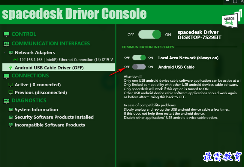Collapse the Network Adapters tree arrow
The image size is (244, 167).
click(5, 52)
